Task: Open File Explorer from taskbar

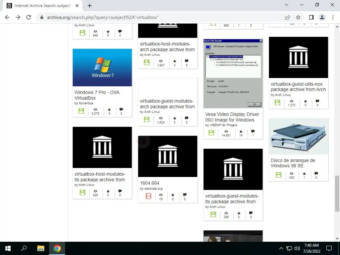Action: (x=41, y=248)
